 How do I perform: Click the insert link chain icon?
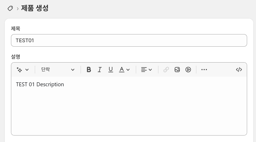(166, 70)
